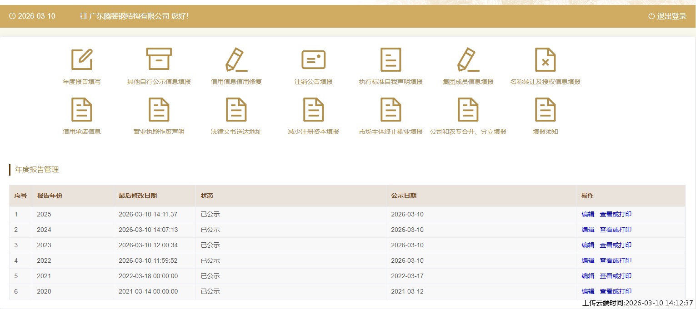
Task: Click the 集团成员信息填报 icon
Action: [468, 59]
